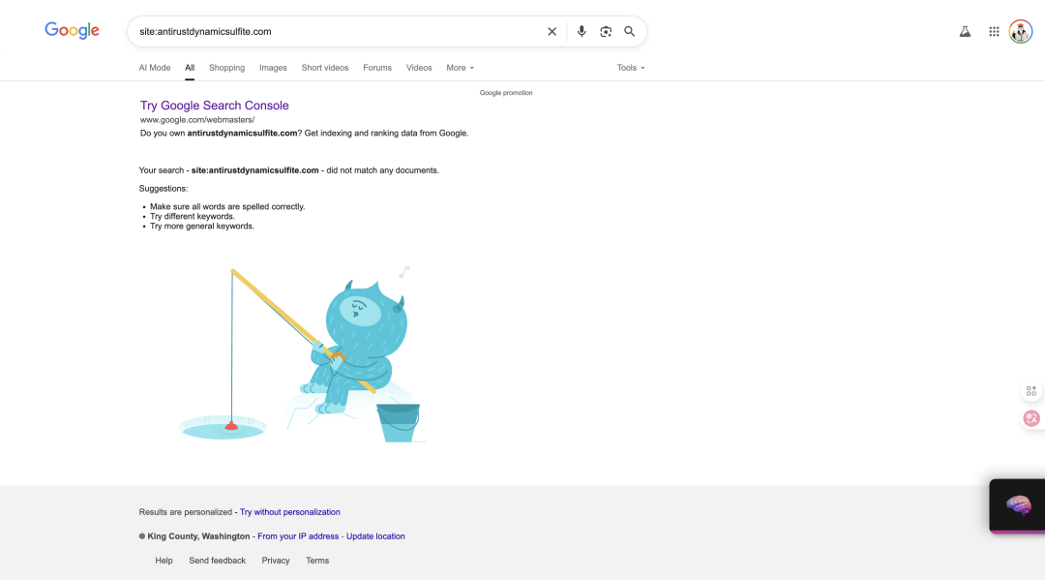
Task: Switch to Images tab
Action: [273, 68]
